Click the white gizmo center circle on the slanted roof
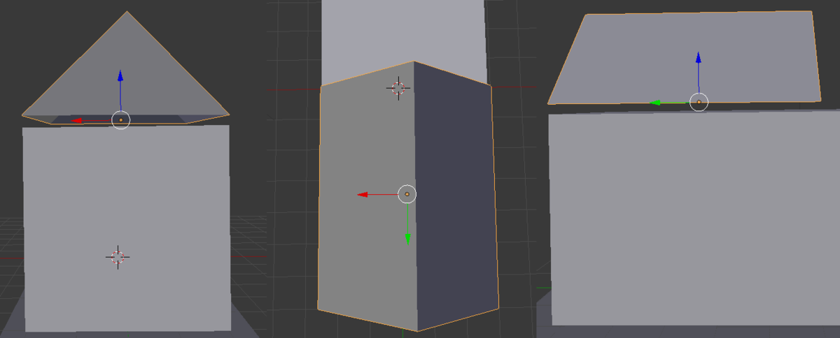Image resolution: width=840 pixels, height=338 pixels. pyautogui.click(x=699, y=103)
